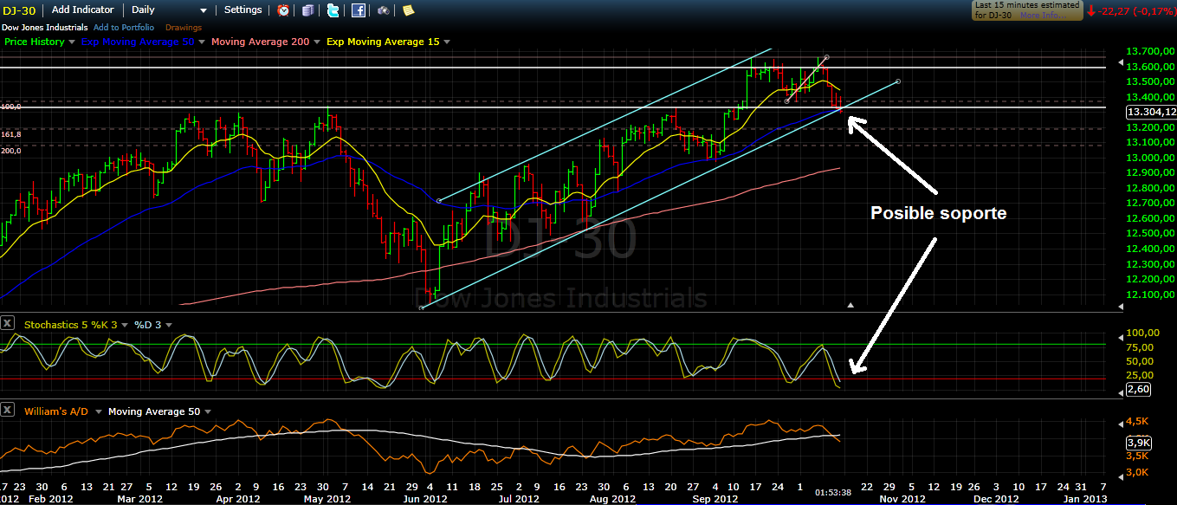The image size is (1177, 505).
Task: Share chart via the Facebook icon
Action: (x=359, y=10)
